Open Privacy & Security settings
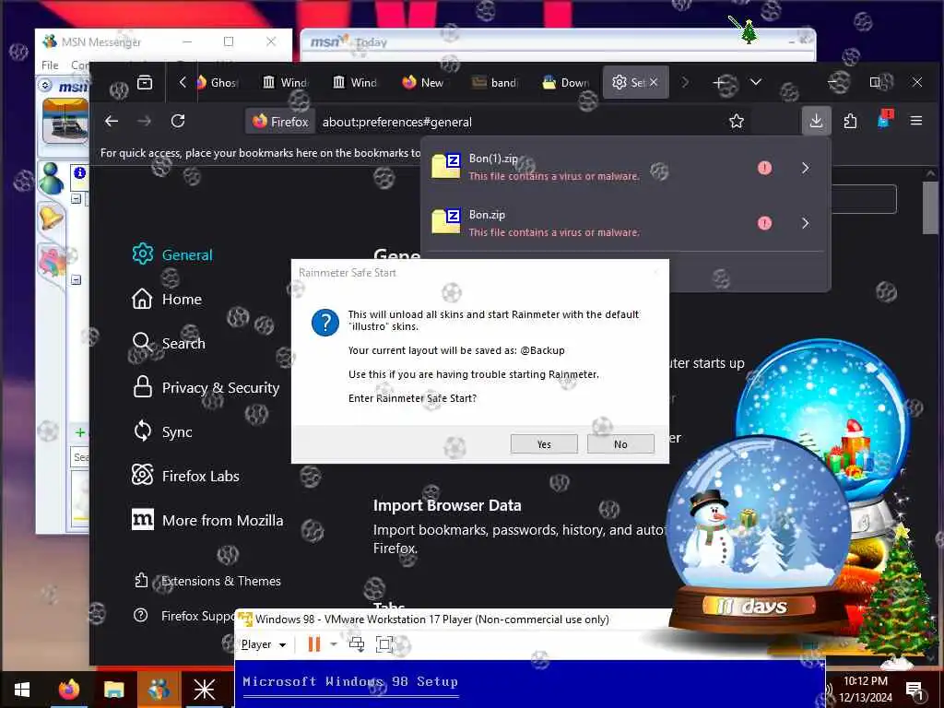 (x=206, y=387)
